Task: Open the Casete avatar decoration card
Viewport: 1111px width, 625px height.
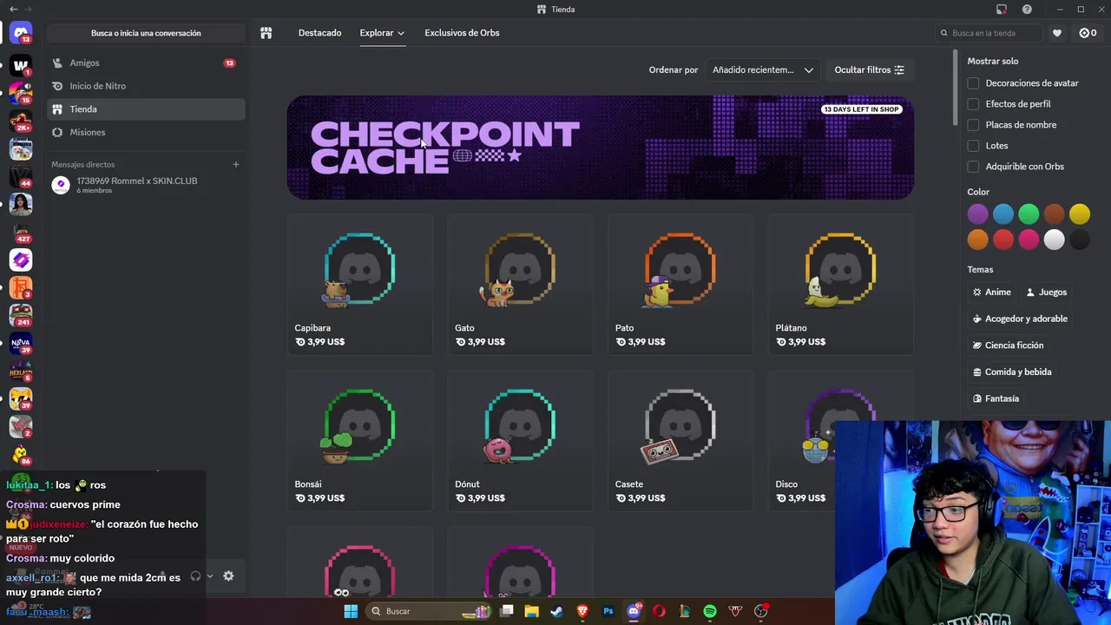Action: [x=680, y=441]
